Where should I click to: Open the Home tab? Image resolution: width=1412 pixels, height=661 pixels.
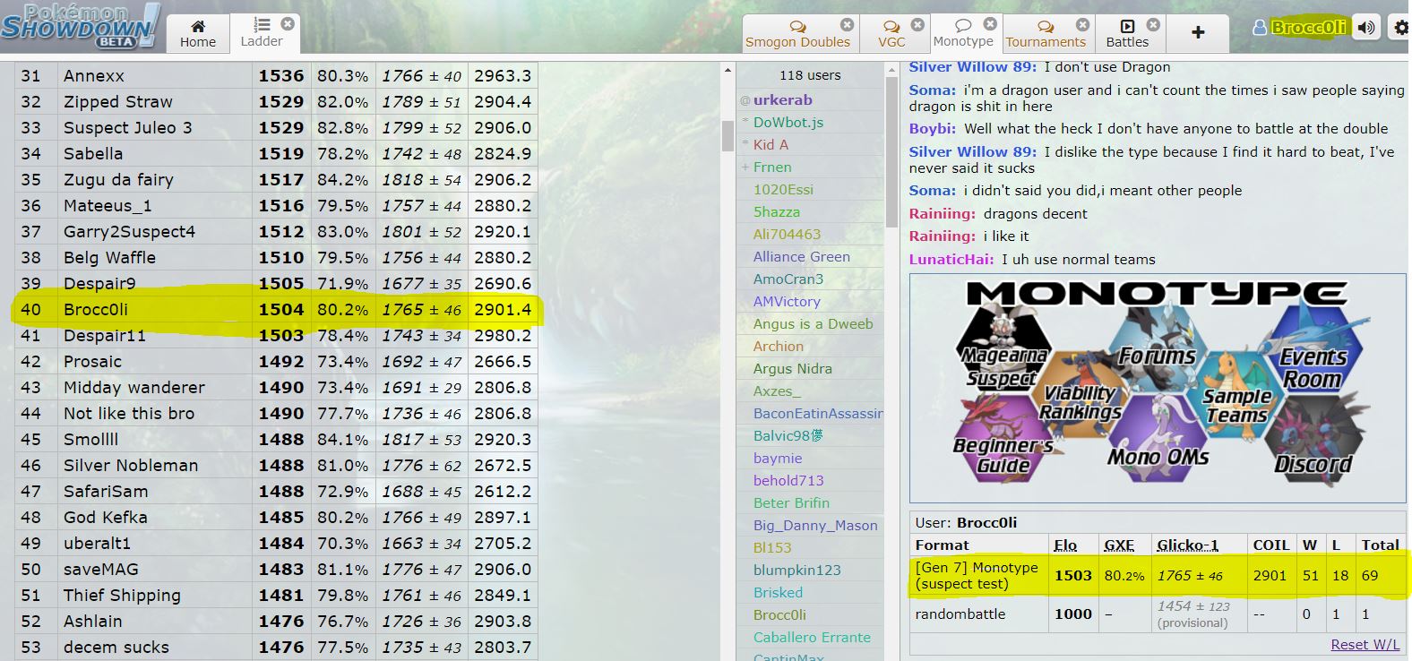pos(198,33)
